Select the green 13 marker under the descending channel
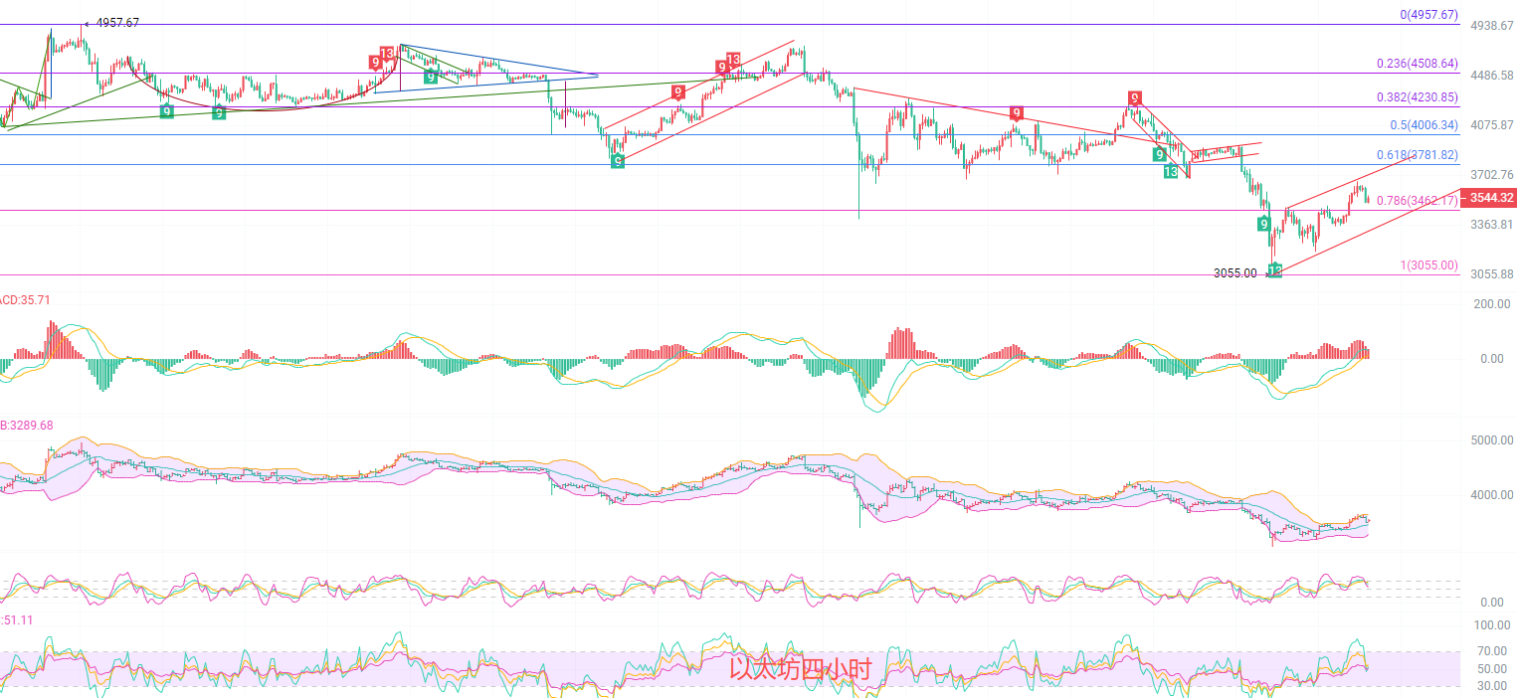Image resolution: width=1517 pixels, height=698 pixels. pyautogui.click(x=1171, y=172)
